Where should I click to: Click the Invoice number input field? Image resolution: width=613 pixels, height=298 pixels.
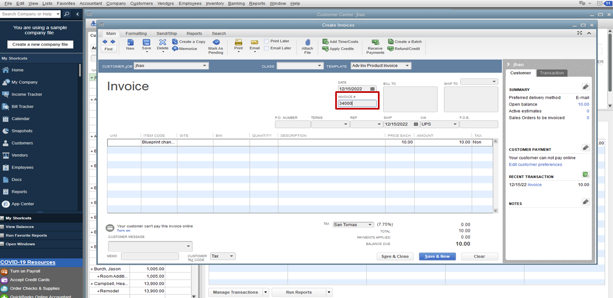[x=357, y=104]
